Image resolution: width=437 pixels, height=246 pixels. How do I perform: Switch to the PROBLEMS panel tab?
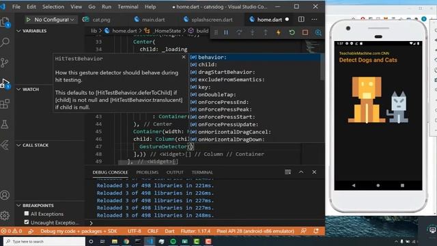147,172
